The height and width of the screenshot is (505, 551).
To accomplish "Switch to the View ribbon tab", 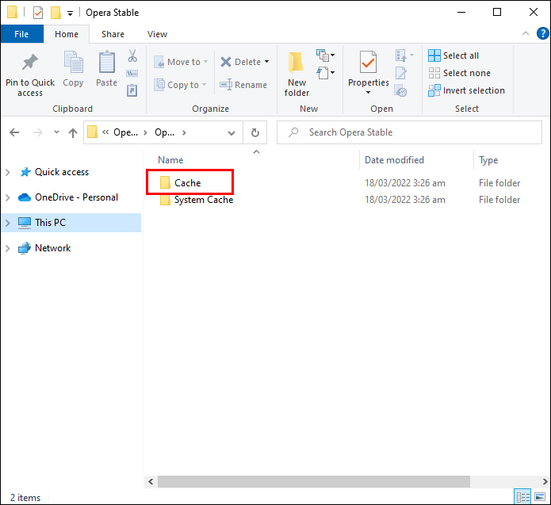I will (x=157, y=34).
